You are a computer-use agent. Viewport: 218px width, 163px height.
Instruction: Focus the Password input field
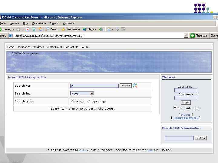pyautogui.click(x=186, y=98)
